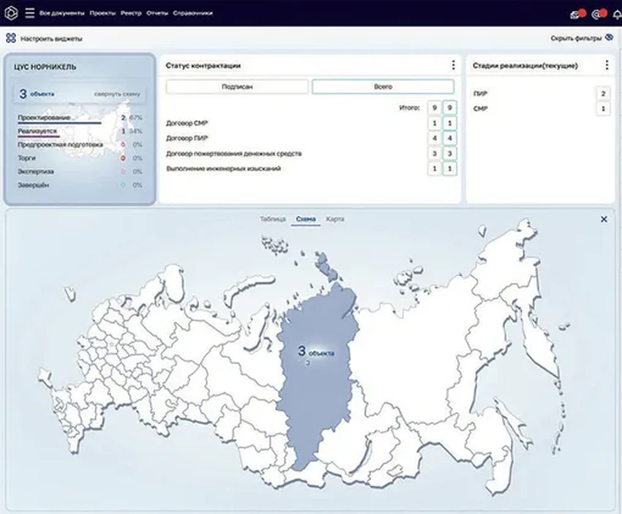Switch to the Таблица tab

tap(272, 219)
